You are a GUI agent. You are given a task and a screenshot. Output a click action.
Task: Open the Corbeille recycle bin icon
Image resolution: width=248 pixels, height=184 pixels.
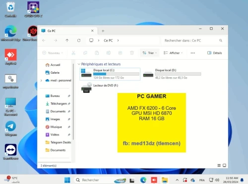[x=10, y=9]
